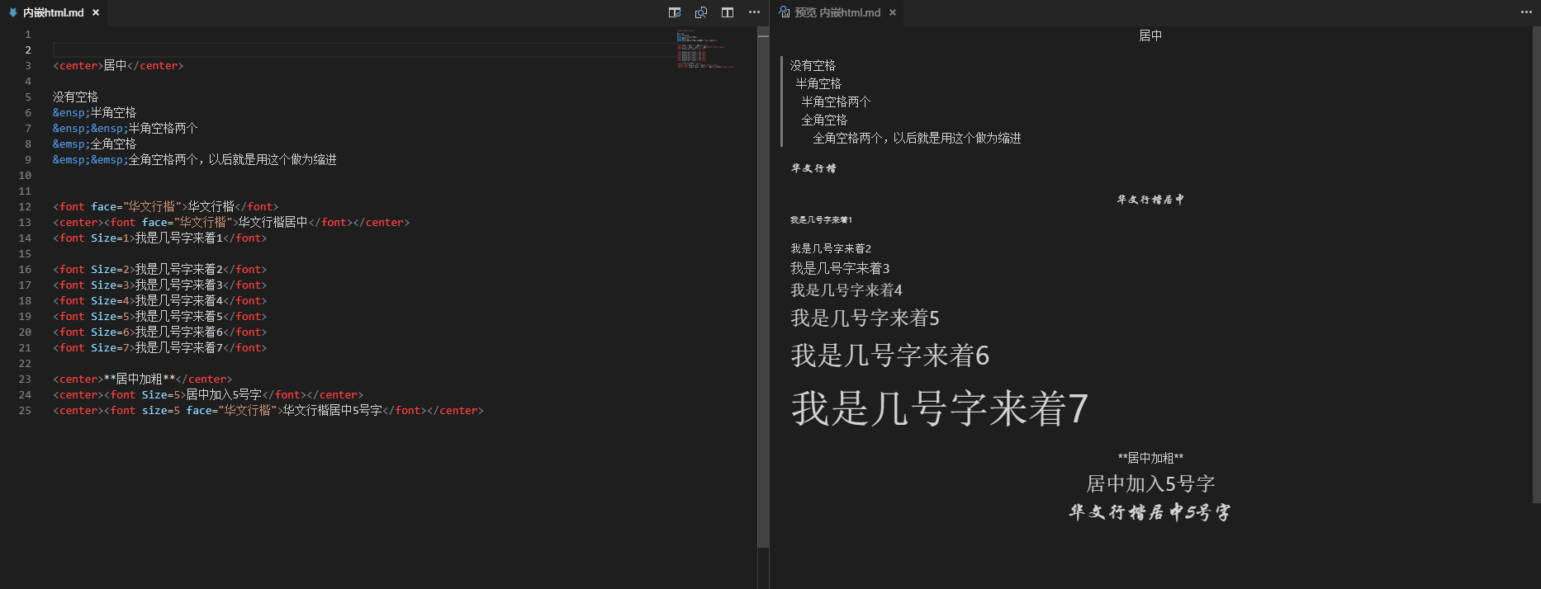Click line number 25 in the gutter
The height and width of the screenshot is (589, 1541).
tap(25, 410)
